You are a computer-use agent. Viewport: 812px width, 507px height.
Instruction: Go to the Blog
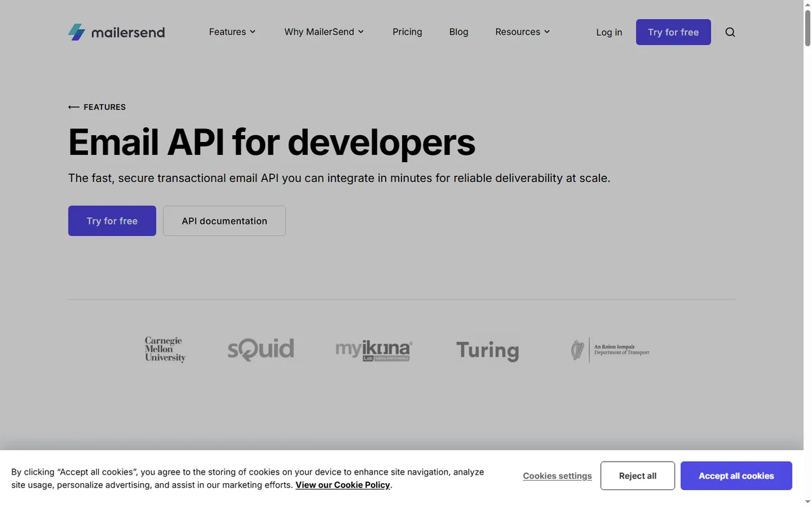tap(459, 32)
